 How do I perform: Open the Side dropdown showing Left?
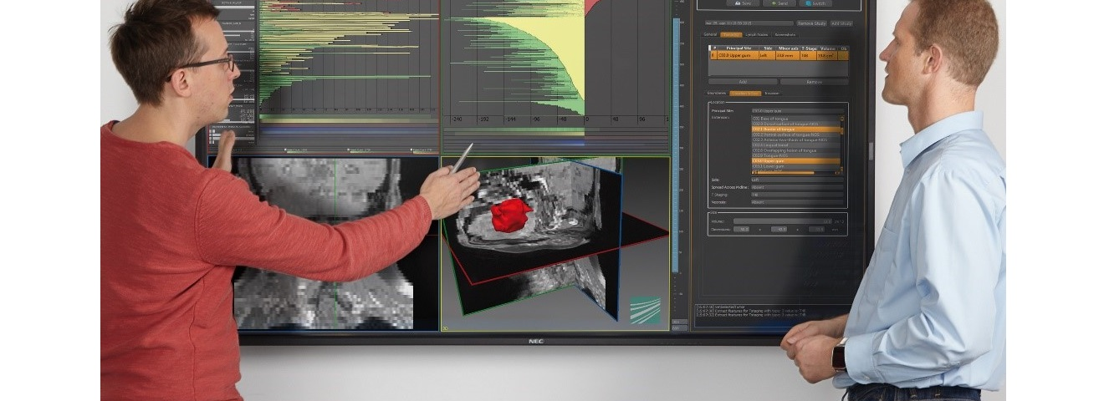[796, 180]
